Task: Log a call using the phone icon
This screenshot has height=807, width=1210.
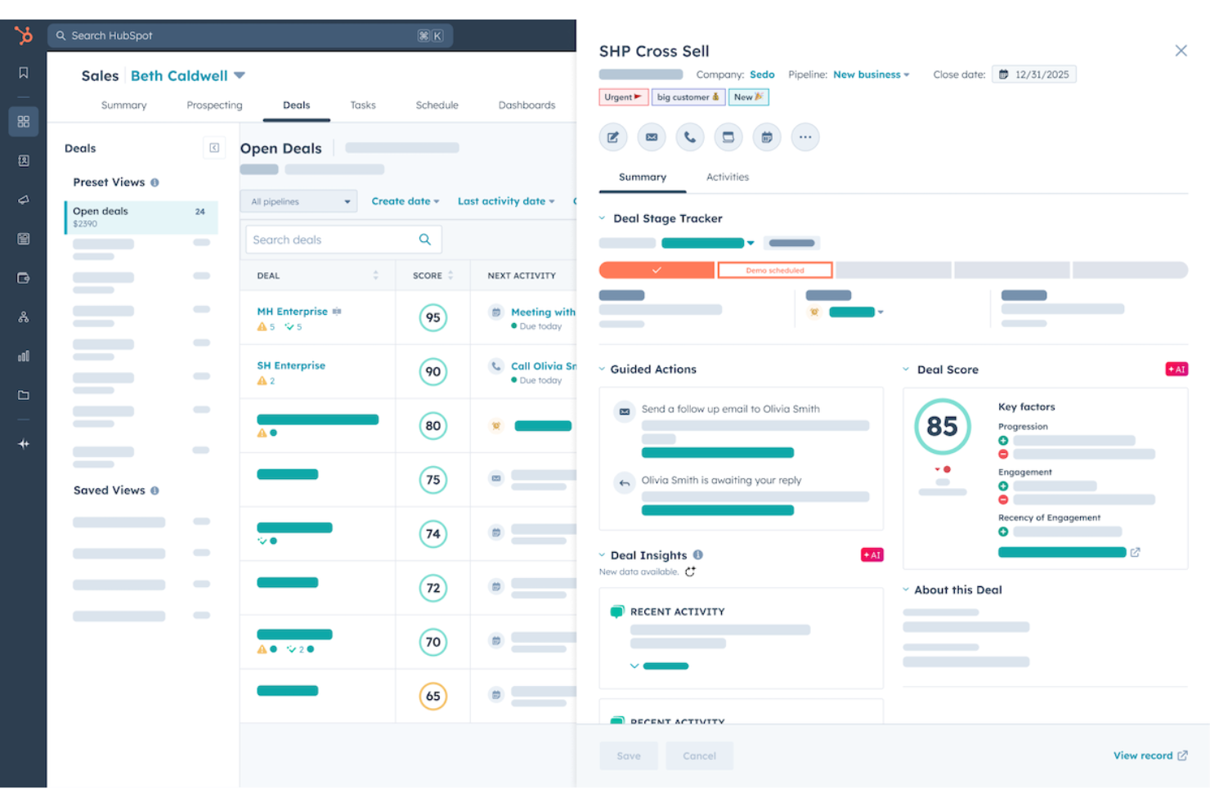Action: click(689, 137)
